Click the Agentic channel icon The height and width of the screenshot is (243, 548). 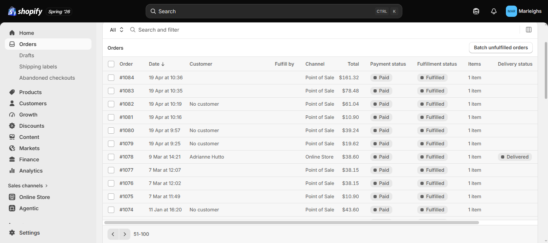click(12, 208)
